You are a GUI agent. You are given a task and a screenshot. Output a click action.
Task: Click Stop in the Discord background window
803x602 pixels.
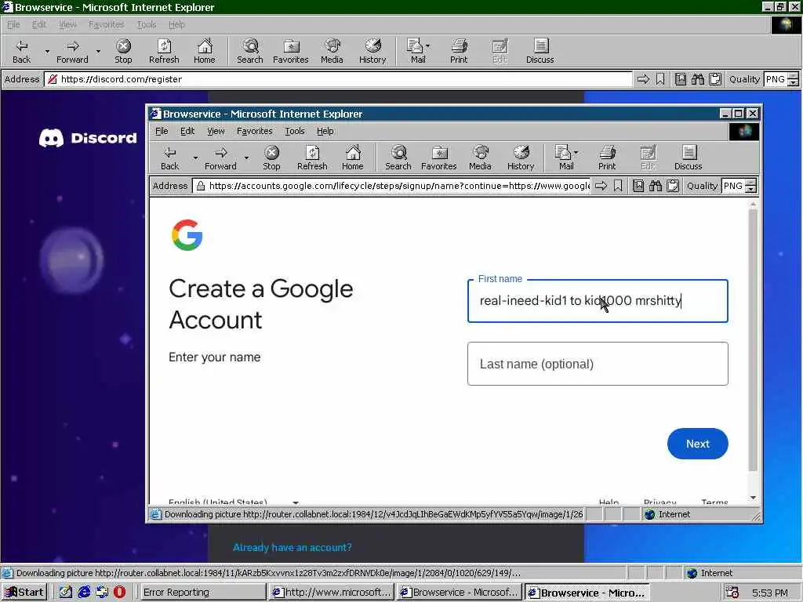click(x=123, y=51)
